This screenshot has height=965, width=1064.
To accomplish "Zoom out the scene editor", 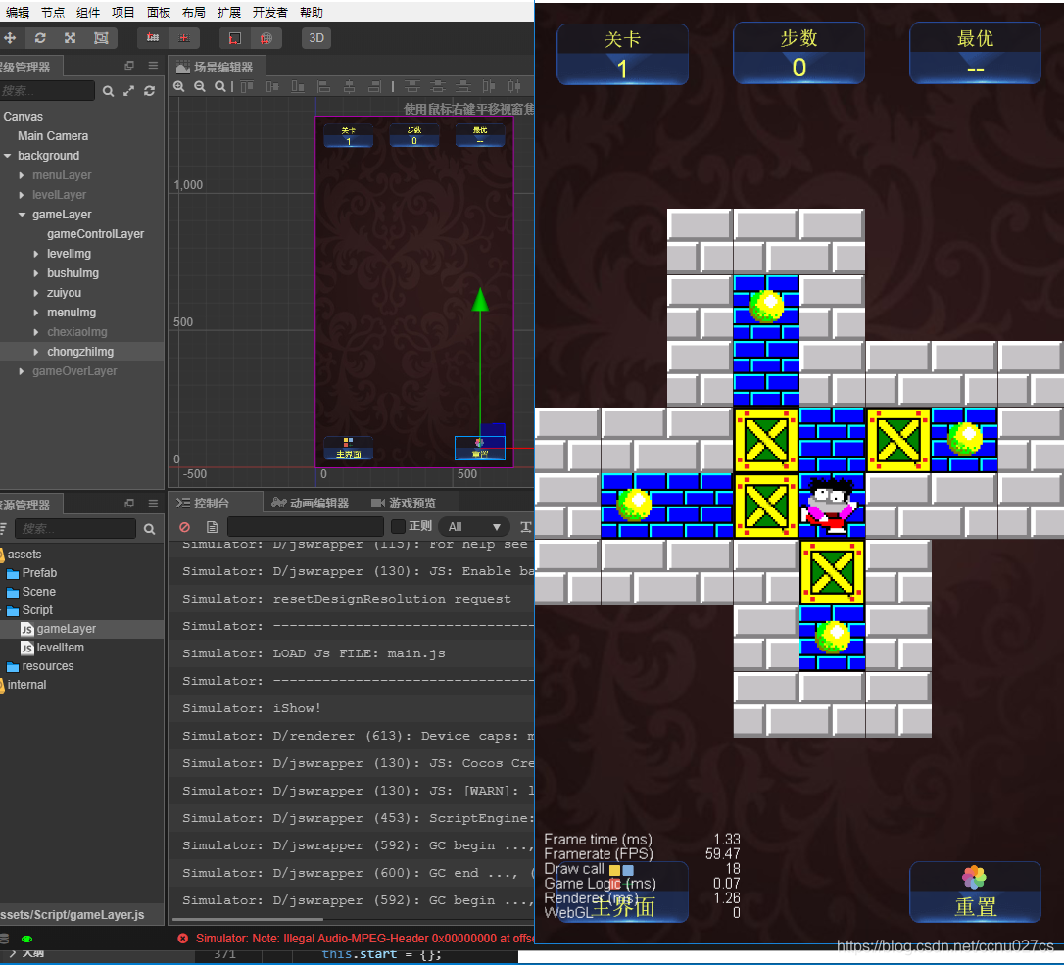I will click(200, 86).
